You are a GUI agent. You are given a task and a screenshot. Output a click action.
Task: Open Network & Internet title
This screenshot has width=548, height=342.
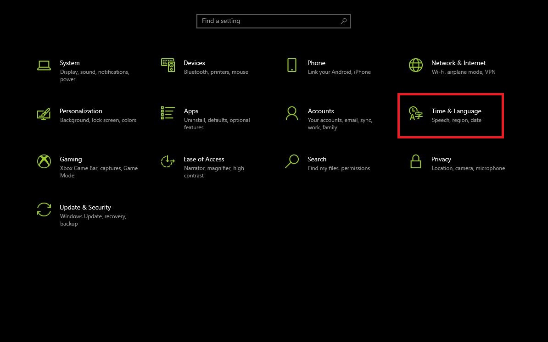(x=458, y=63)
